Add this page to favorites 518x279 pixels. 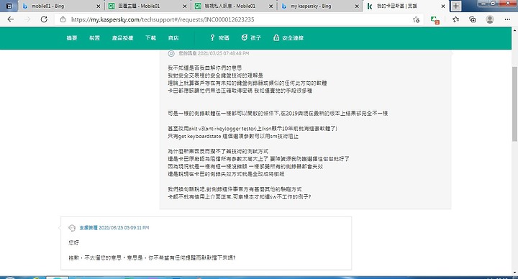point(416,19)
